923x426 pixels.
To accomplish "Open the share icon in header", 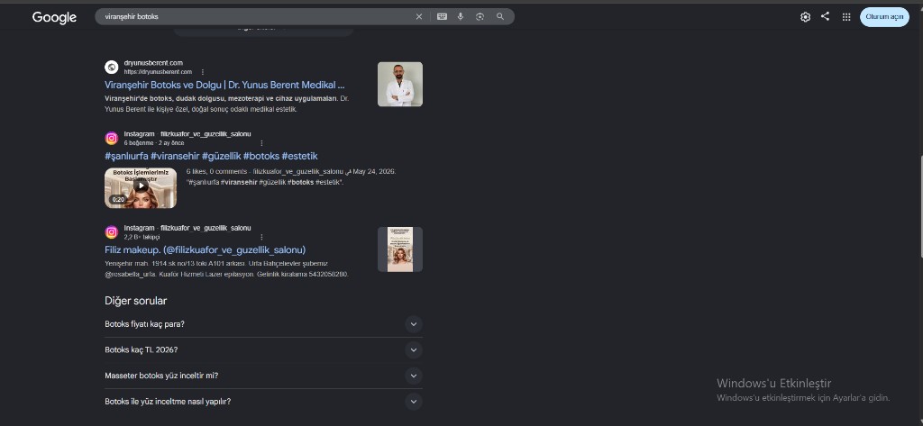I will point(826,16).
